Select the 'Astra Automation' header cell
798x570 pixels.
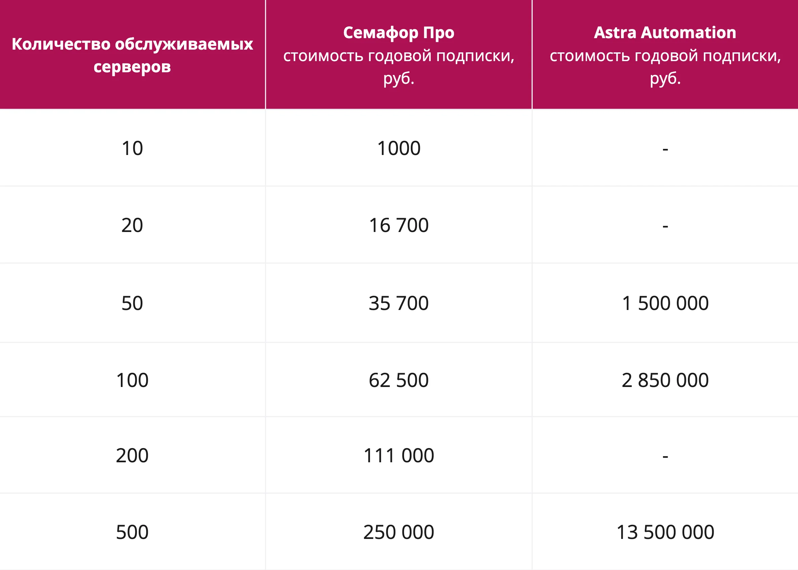coord(665,55)
